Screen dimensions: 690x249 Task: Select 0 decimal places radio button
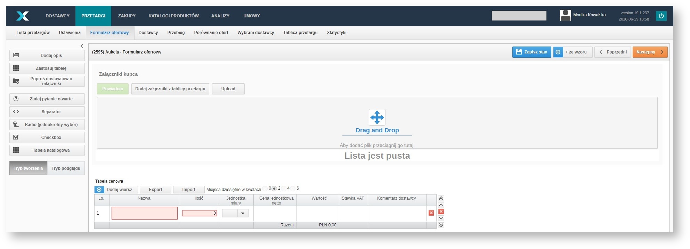[265, 189]
